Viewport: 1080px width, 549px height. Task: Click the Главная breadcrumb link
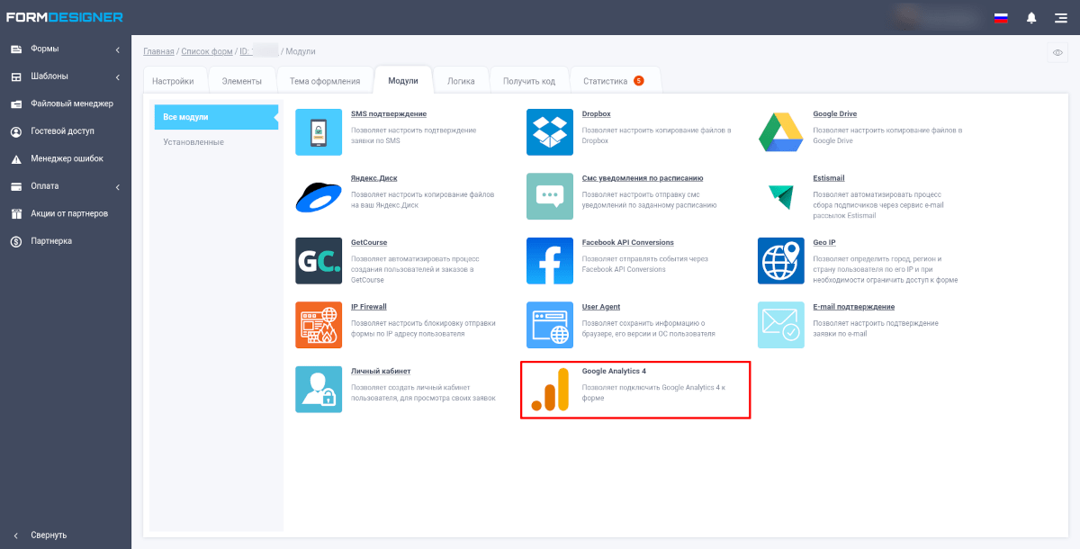tap(158, 52)
